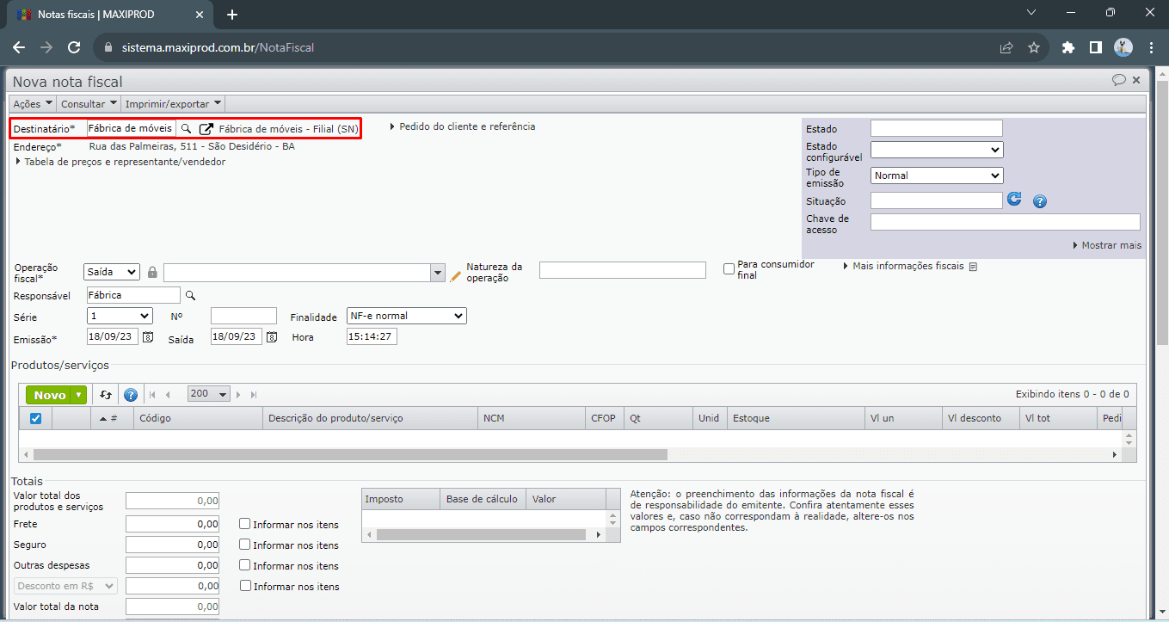
Task: Click the products grid help icon
Action: click(x=131, y=395)
